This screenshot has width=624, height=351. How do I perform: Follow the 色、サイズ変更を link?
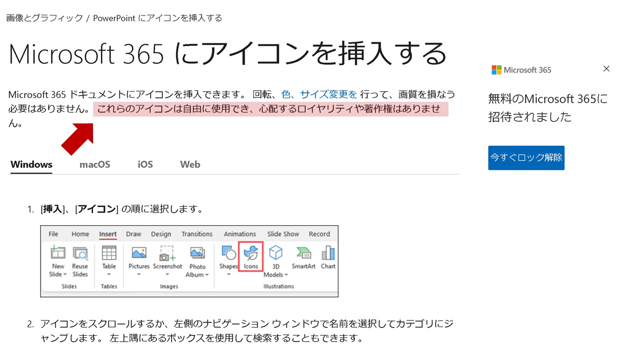coord(319,94)
